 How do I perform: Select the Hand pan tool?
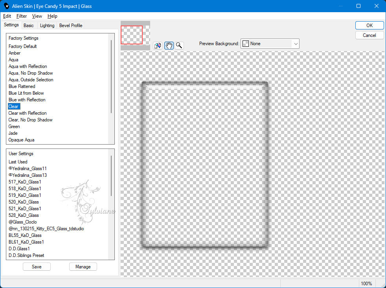click(169, 46)
